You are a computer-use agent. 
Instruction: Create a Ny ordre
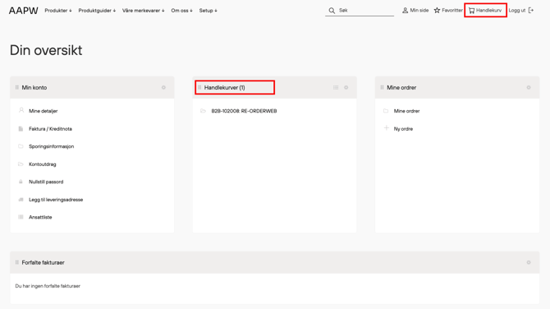[403, 129]
